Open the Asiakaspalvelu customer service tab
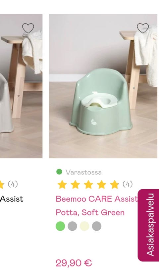The image size is (159, 277). (148, 225)
